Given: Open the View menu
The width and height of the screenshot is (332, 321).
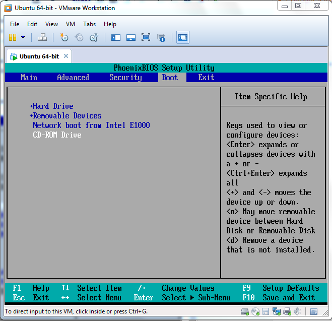Looking at the screenshot, I should [51, 24].
